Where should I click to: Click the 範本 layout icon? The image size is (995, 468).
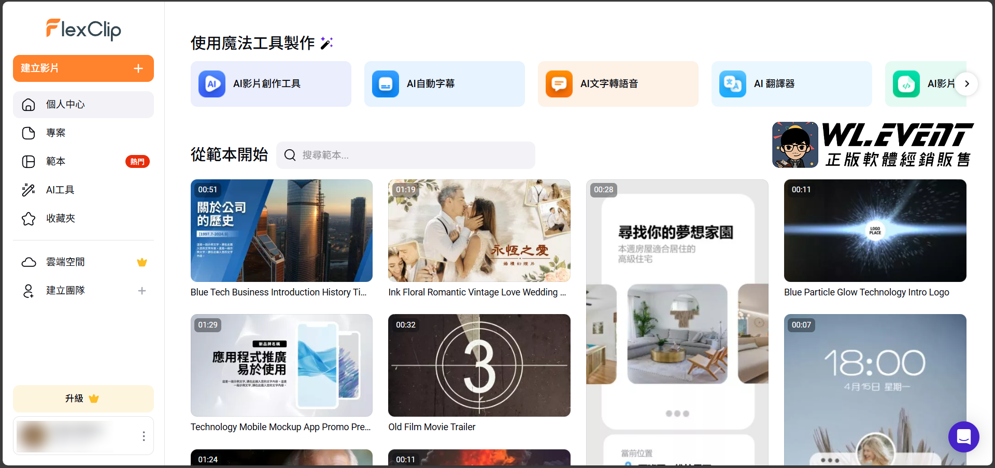click(x=29, y=162)
